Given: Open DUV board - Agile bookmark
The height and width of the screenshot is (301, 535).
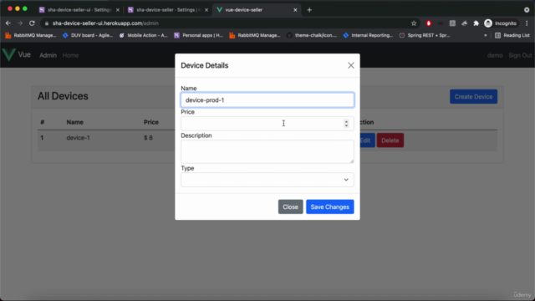Looking at the screenshot, I should 88,35.
